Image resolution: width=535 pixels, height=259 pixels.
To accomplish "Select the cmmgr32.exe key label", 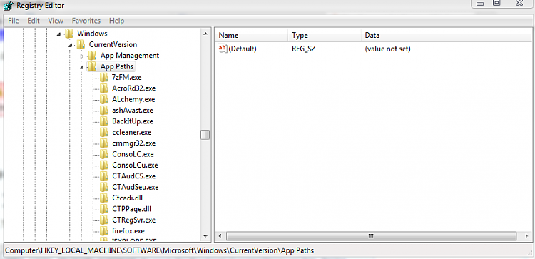I will [x=134, y=143].
